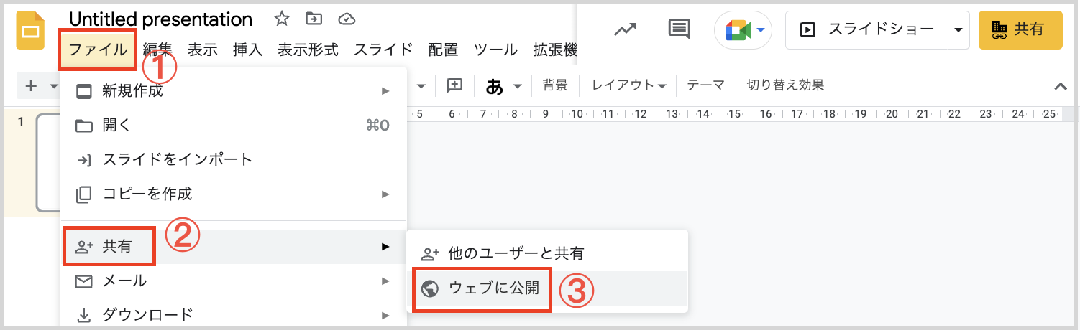
Task: Choose 新規作成 in the file menu
Action: [x=234, y=90]
